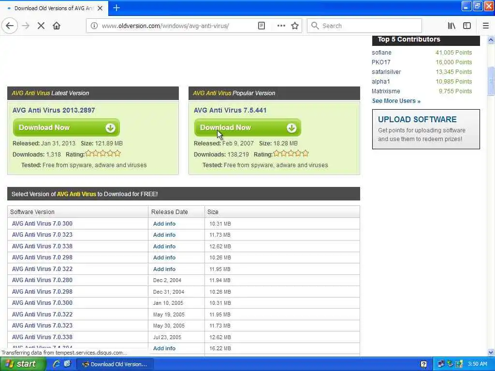Download AVG Anti Virus 2013.2897 now
The image size is (495, 371).
pos(66,128)
